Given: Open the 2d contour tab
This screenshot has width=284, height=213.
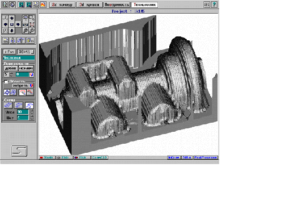Looking at the screenshot, I should tap(62, 5).
